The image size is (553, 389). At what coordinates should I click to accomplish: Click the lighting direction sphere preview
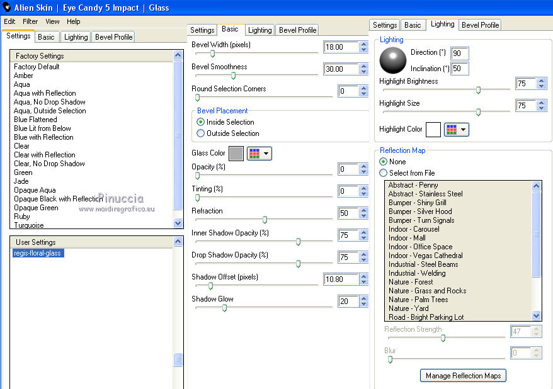coord(392,60)
